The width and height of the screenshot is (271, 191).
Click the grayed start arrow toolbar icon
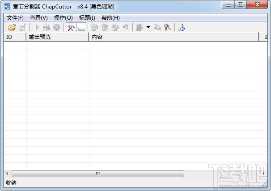[x=36, y=27]
